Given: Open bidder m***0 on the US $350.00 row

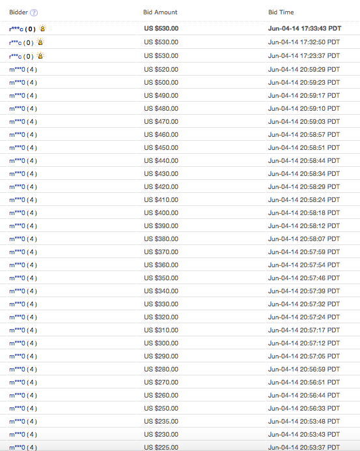Looking at the screenshot, I should coord(17,278).
